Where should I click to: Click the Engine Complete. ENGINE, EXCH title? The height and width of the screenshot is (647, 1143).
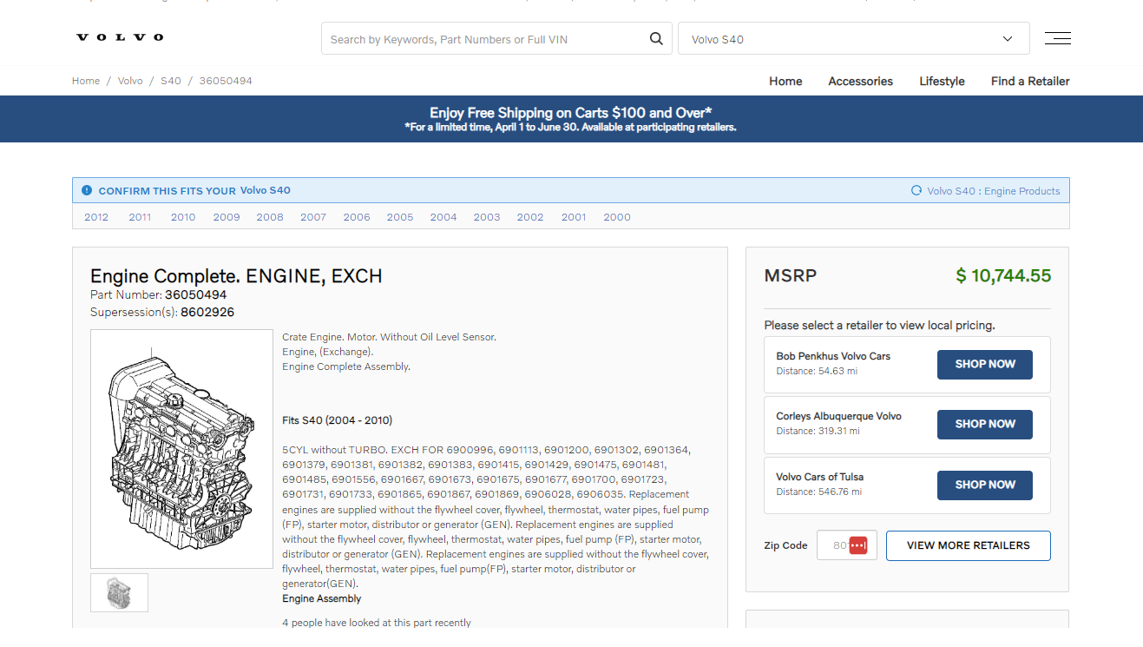[x=236, y=276]
